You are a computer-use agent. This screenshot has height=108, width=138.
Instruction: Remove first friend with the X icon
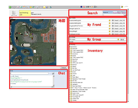[x=124, y=20]
